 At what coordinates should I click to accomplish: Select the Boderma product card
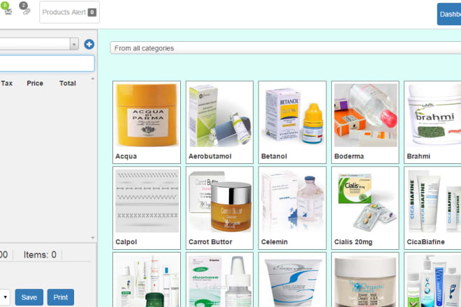[365, 122]
